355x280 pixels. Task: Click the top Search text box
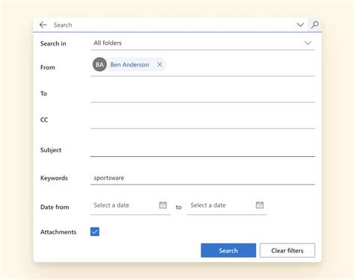(x=172, y=25)
